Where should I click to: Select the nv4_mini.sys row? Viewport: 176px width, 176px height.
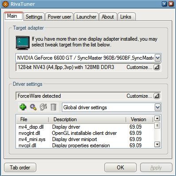[85, 139]
